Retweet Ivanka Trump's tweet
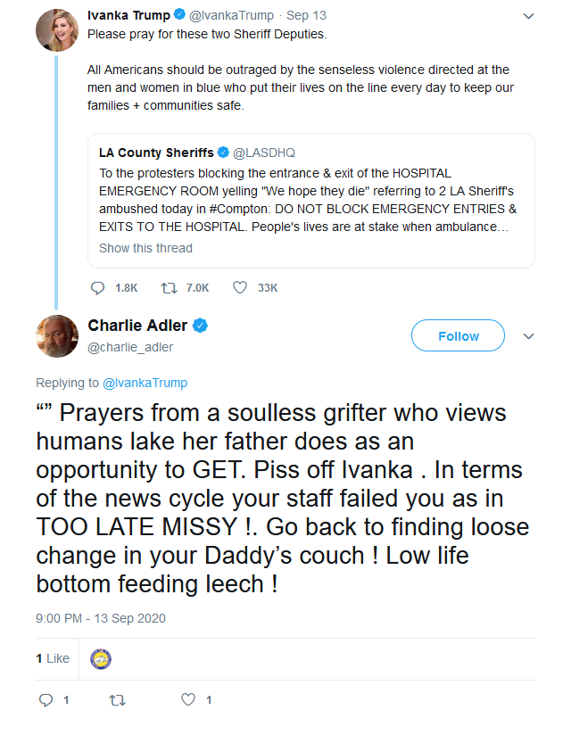Viewport: 571px width, 735px height. tap(169, 288)
